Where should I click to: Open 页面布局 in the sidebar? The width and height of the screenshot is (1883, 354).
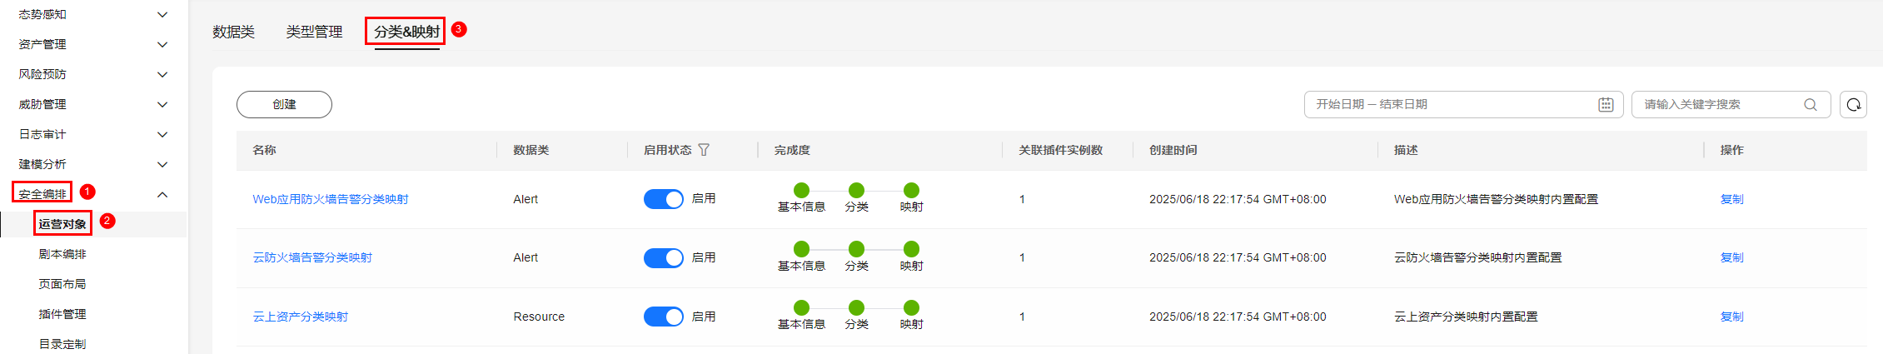62,284
